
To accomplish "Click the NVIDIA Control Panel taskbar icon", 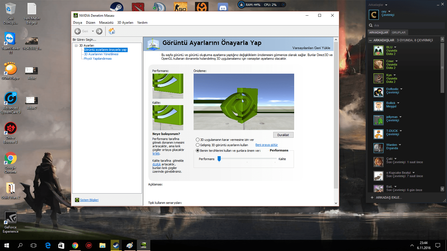I will (x=143, y=245).
